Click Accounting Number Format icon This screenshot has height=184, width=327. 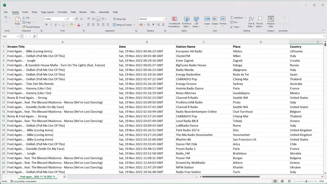(x=141, y=25)
